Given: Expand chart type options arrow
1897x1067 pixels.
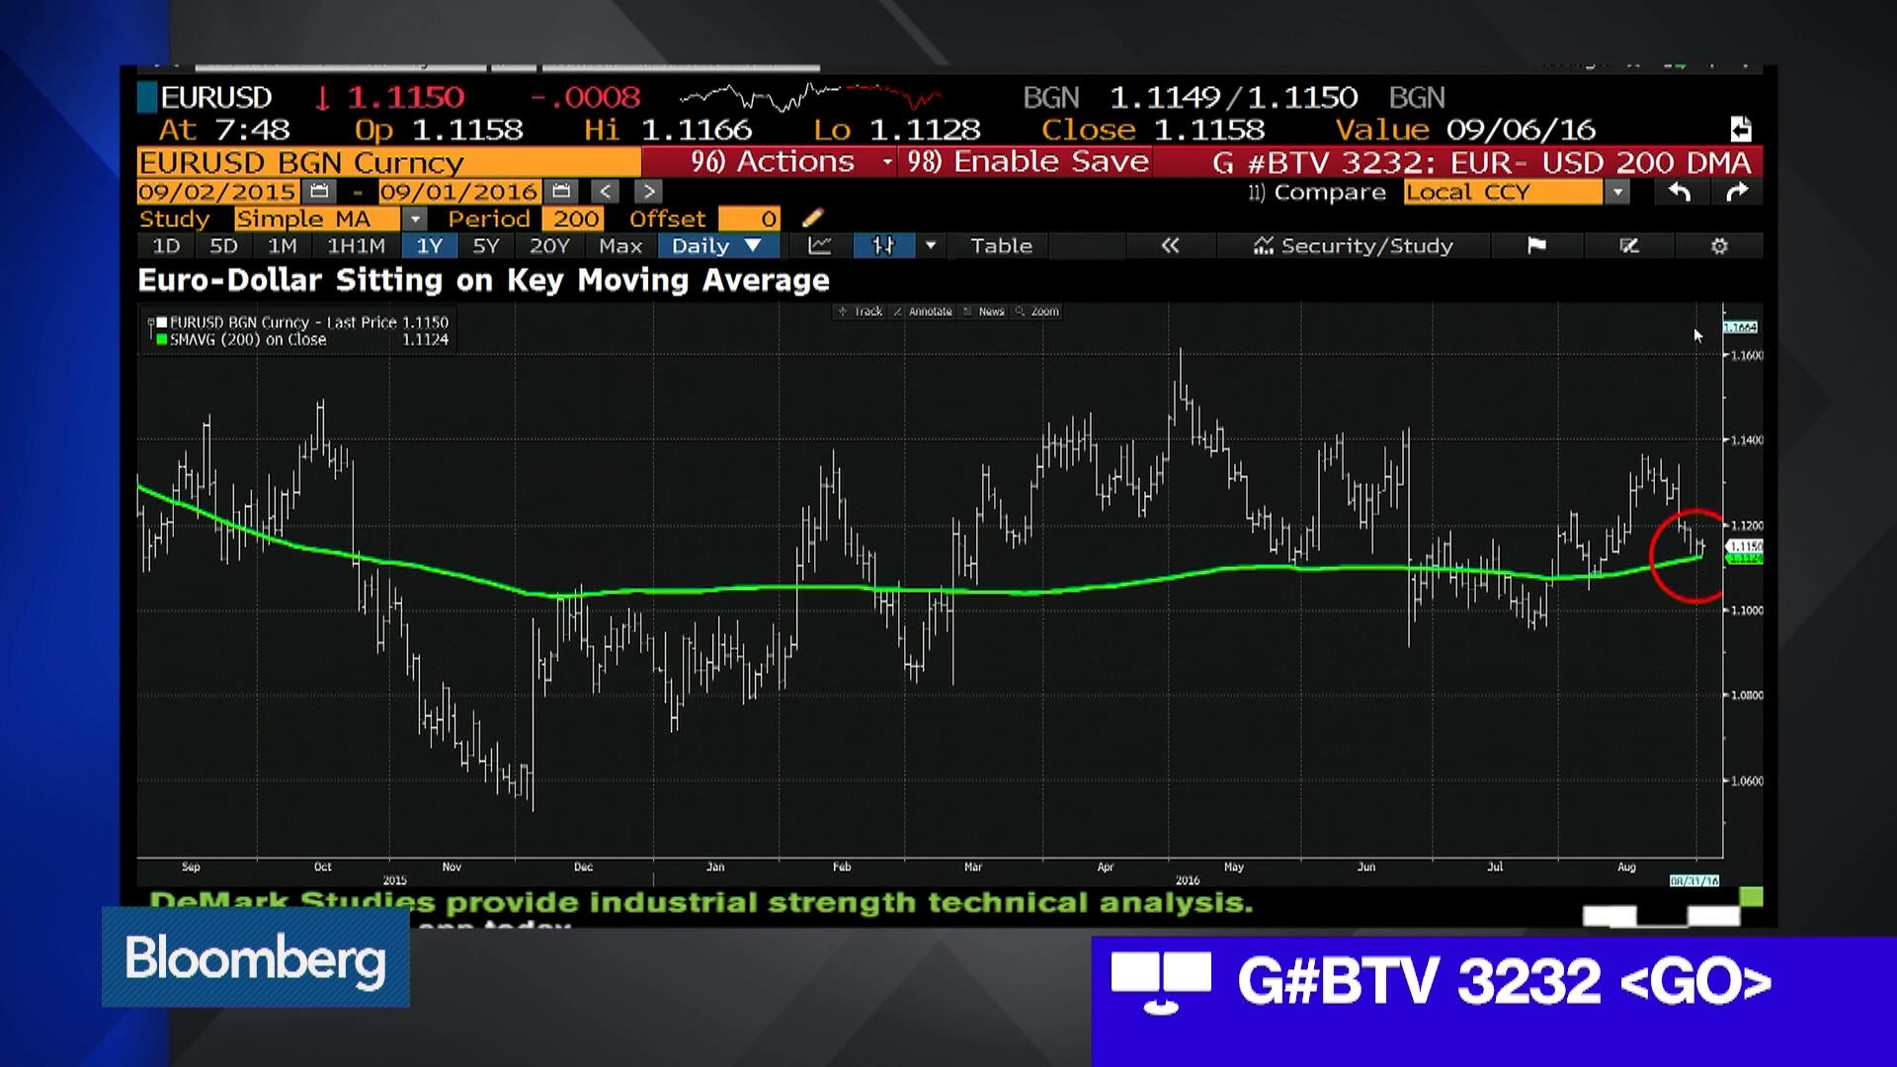Looking at the screenshot, I should tap(930, 246).
